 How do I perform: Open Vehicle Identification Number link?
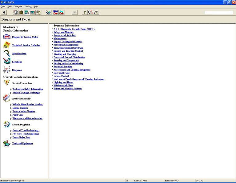click(x=27, y=105)
